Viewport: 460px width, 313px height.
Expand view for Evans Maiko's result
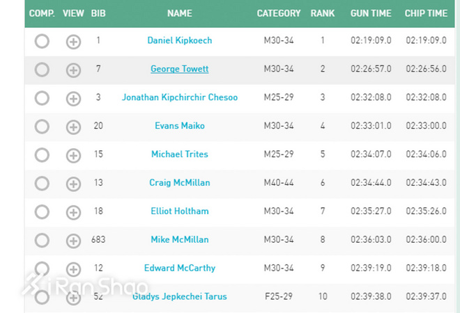click(73, 127)
